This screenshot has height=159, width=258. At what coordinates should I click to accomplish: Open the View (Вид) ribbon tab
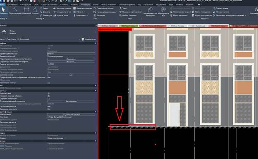(139, 5)
